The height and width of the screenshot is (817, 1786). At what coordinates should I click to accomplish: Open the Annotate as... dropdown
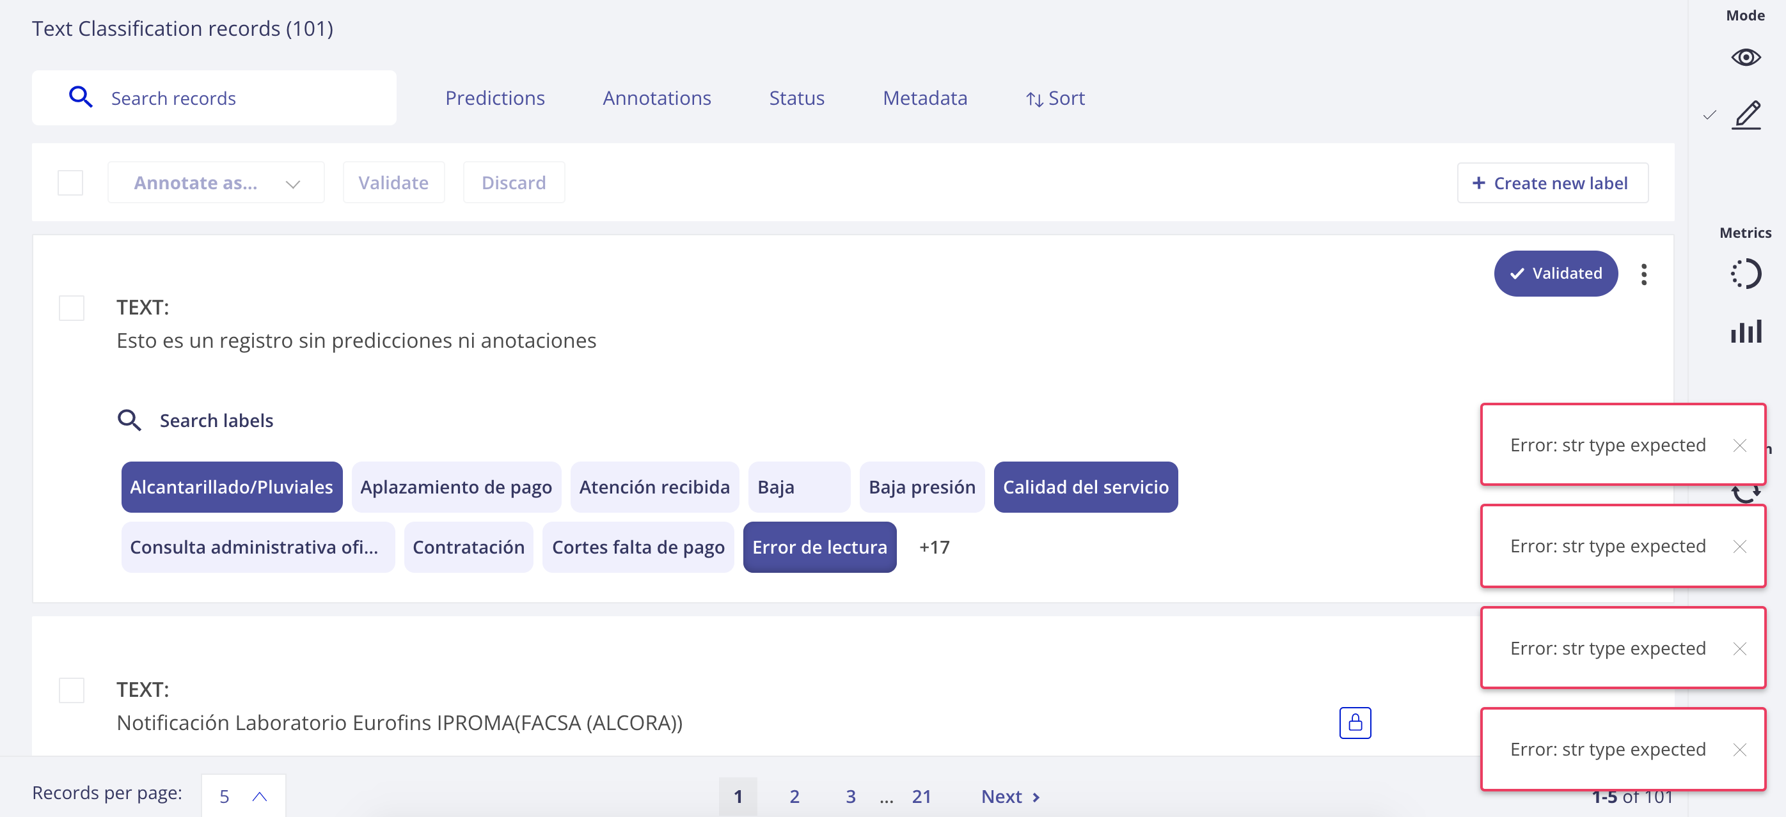[216, 182]
